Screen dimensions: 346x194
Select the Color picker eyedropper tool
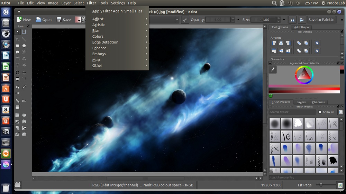(x=24, y=87)
